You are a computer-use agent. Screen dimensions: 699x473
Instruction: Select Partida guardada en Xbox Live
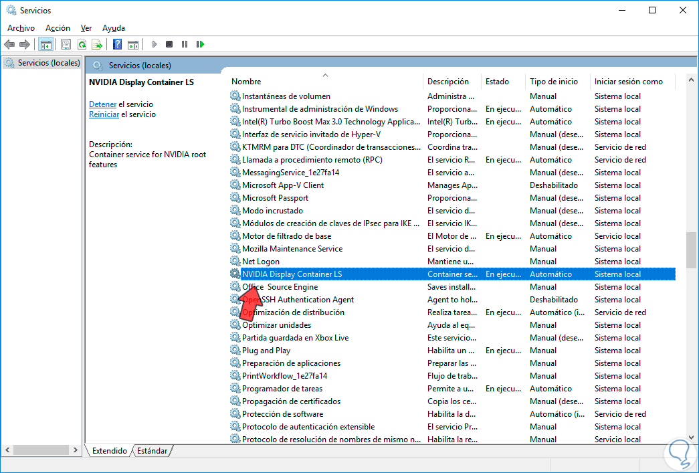click(x=452, y=337)
